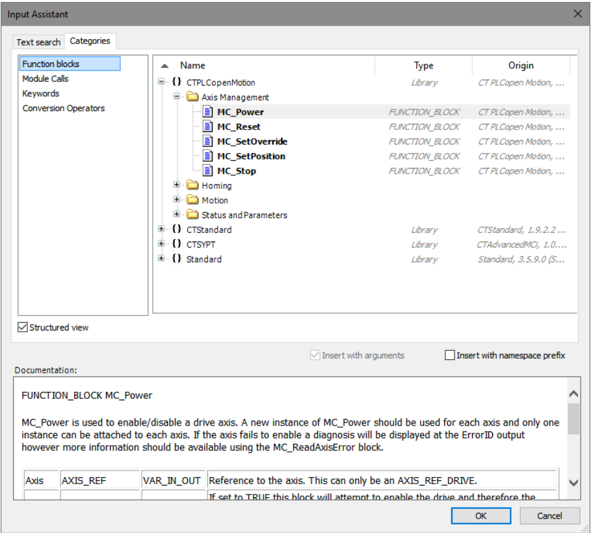Click the CTStandard library braces icon
Viewport: 591px width, 533px height.
(x=177, y=230)
